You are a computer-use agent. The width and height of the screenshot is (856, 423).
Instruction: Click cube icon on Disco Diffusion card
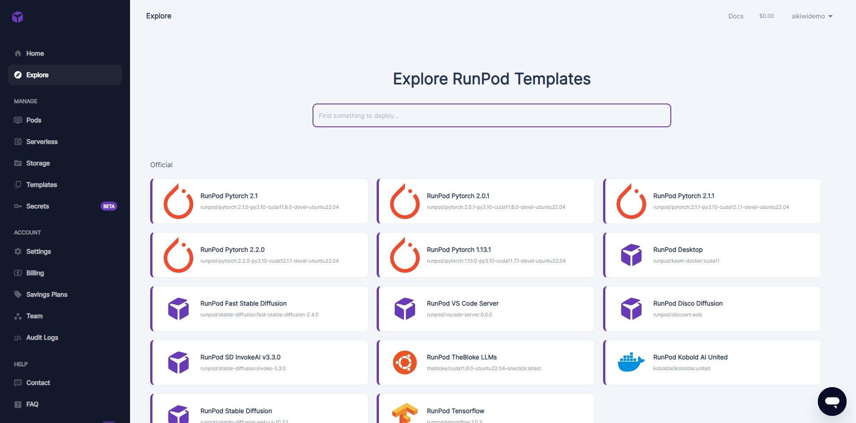pyautogui.click(x=631, y=309)
